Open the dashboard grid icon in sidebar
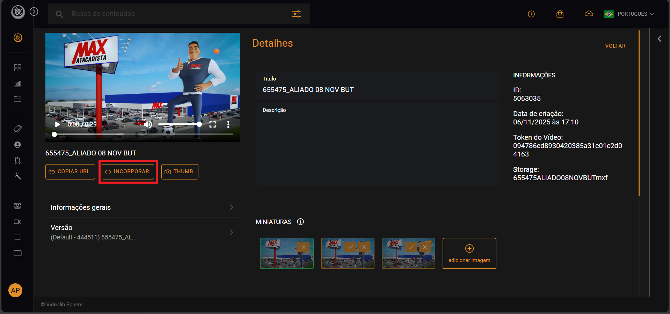670x314 pixels. point(17,68)
